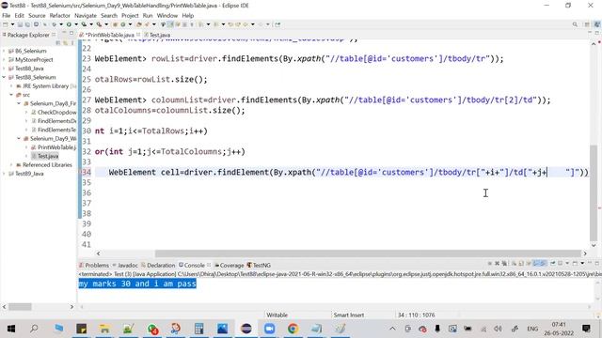The image size is (602, 338).
Task: Maximize the editor area
Action: coord(597,34)
